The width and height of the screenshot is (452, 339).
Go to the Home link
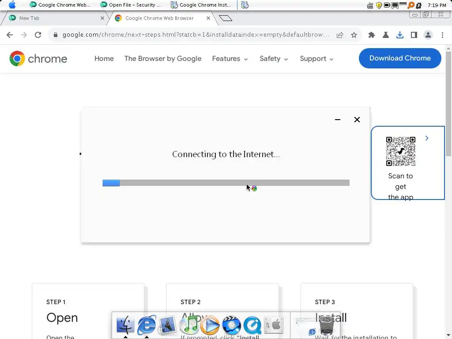pyautogui.click(x=104, y=59)
